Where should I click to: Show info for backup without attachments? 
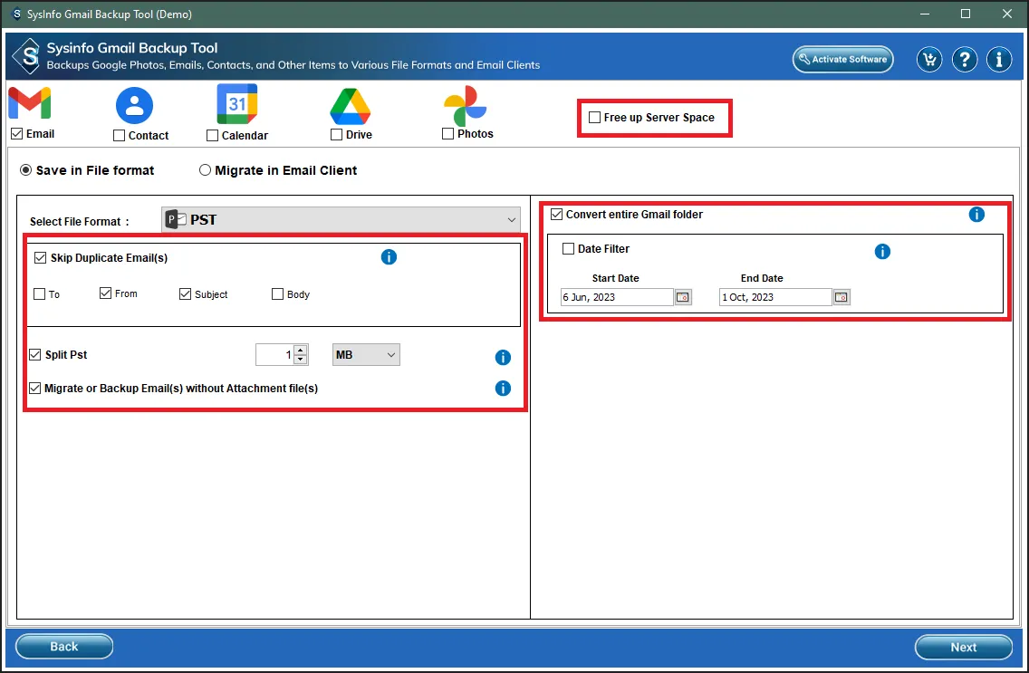503,389
